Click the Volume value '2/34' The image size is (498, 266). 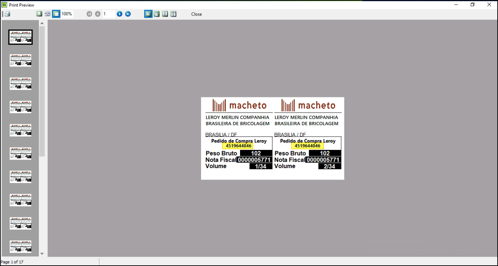[330, 166]
